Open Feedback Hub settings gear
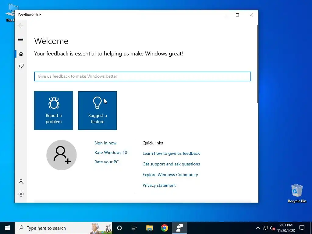The image size is (312, 234). click(x=21, y=194)
